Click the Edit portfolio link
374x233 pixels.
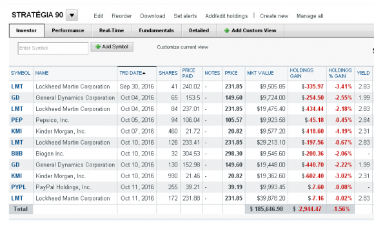(x=98, y=16)
